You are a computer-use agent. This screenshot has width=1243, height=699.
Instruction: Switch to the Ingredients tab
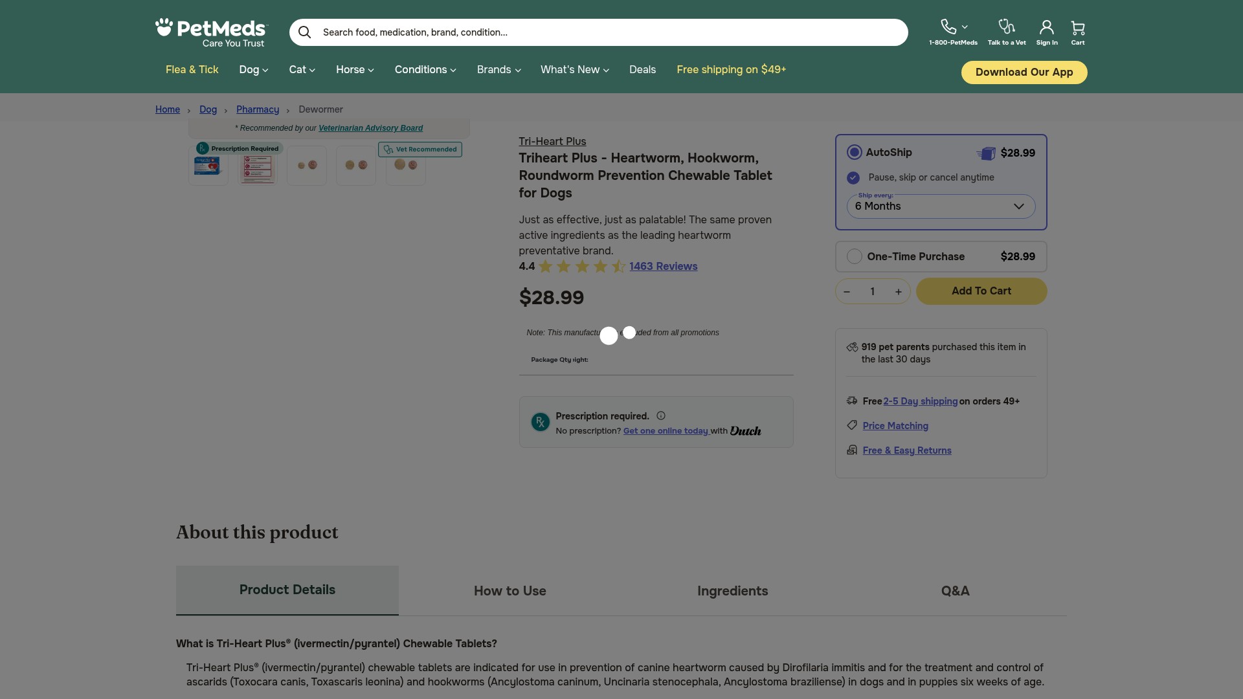pyautogui.click(x=733, y=591)
